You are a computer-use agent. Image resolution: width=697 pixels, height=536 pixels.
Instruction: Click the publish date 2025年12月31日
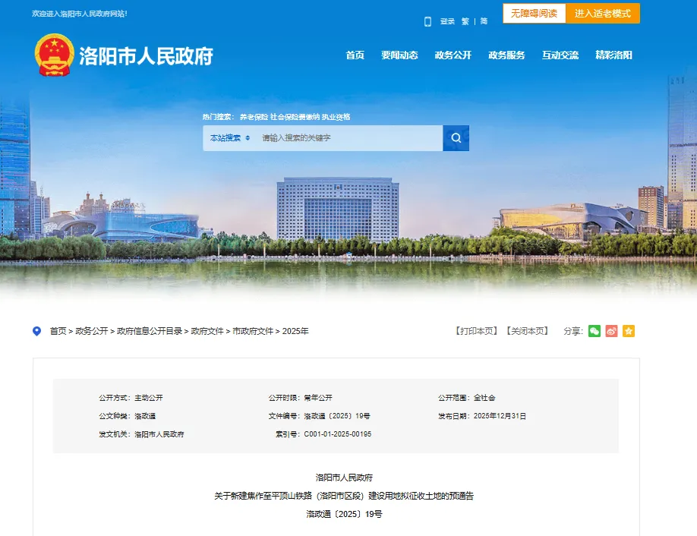(500, 416)
